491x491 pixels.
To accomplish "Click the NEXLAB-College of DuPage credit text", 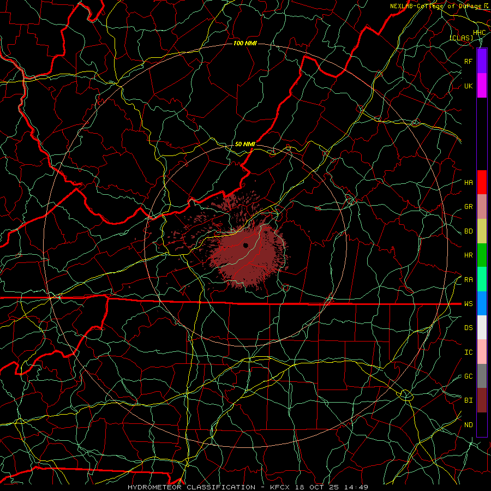I will point(437,6).
